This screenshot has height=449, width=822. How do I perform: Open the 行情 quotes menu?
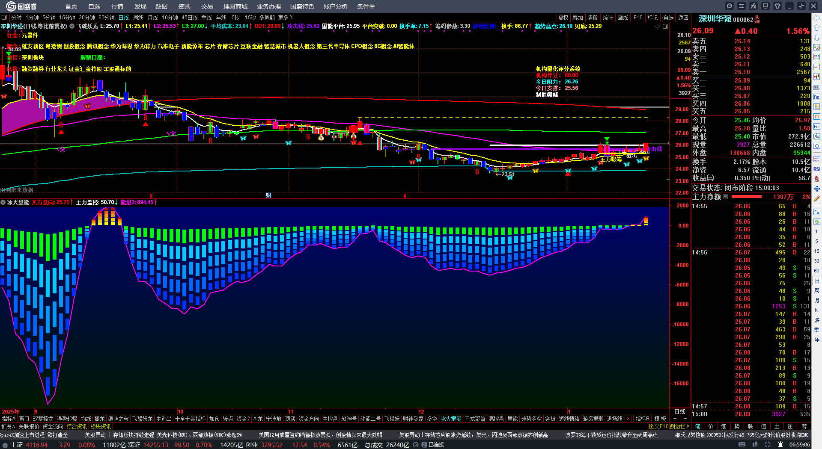point(117,6)
